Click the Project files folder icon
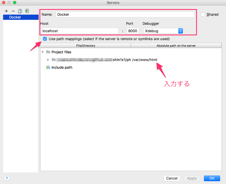This screenshot has height=184, width=226. (48, 52)
